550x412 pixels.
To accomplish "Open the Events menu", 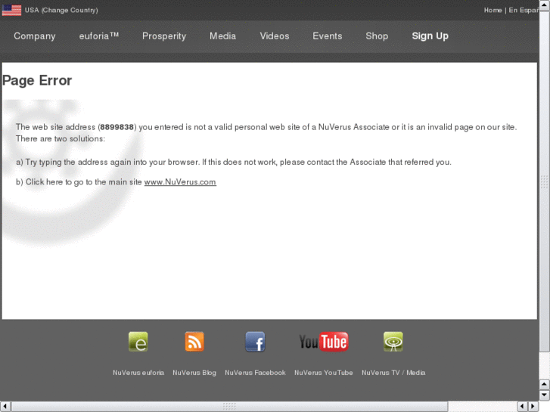I will 328,36.
